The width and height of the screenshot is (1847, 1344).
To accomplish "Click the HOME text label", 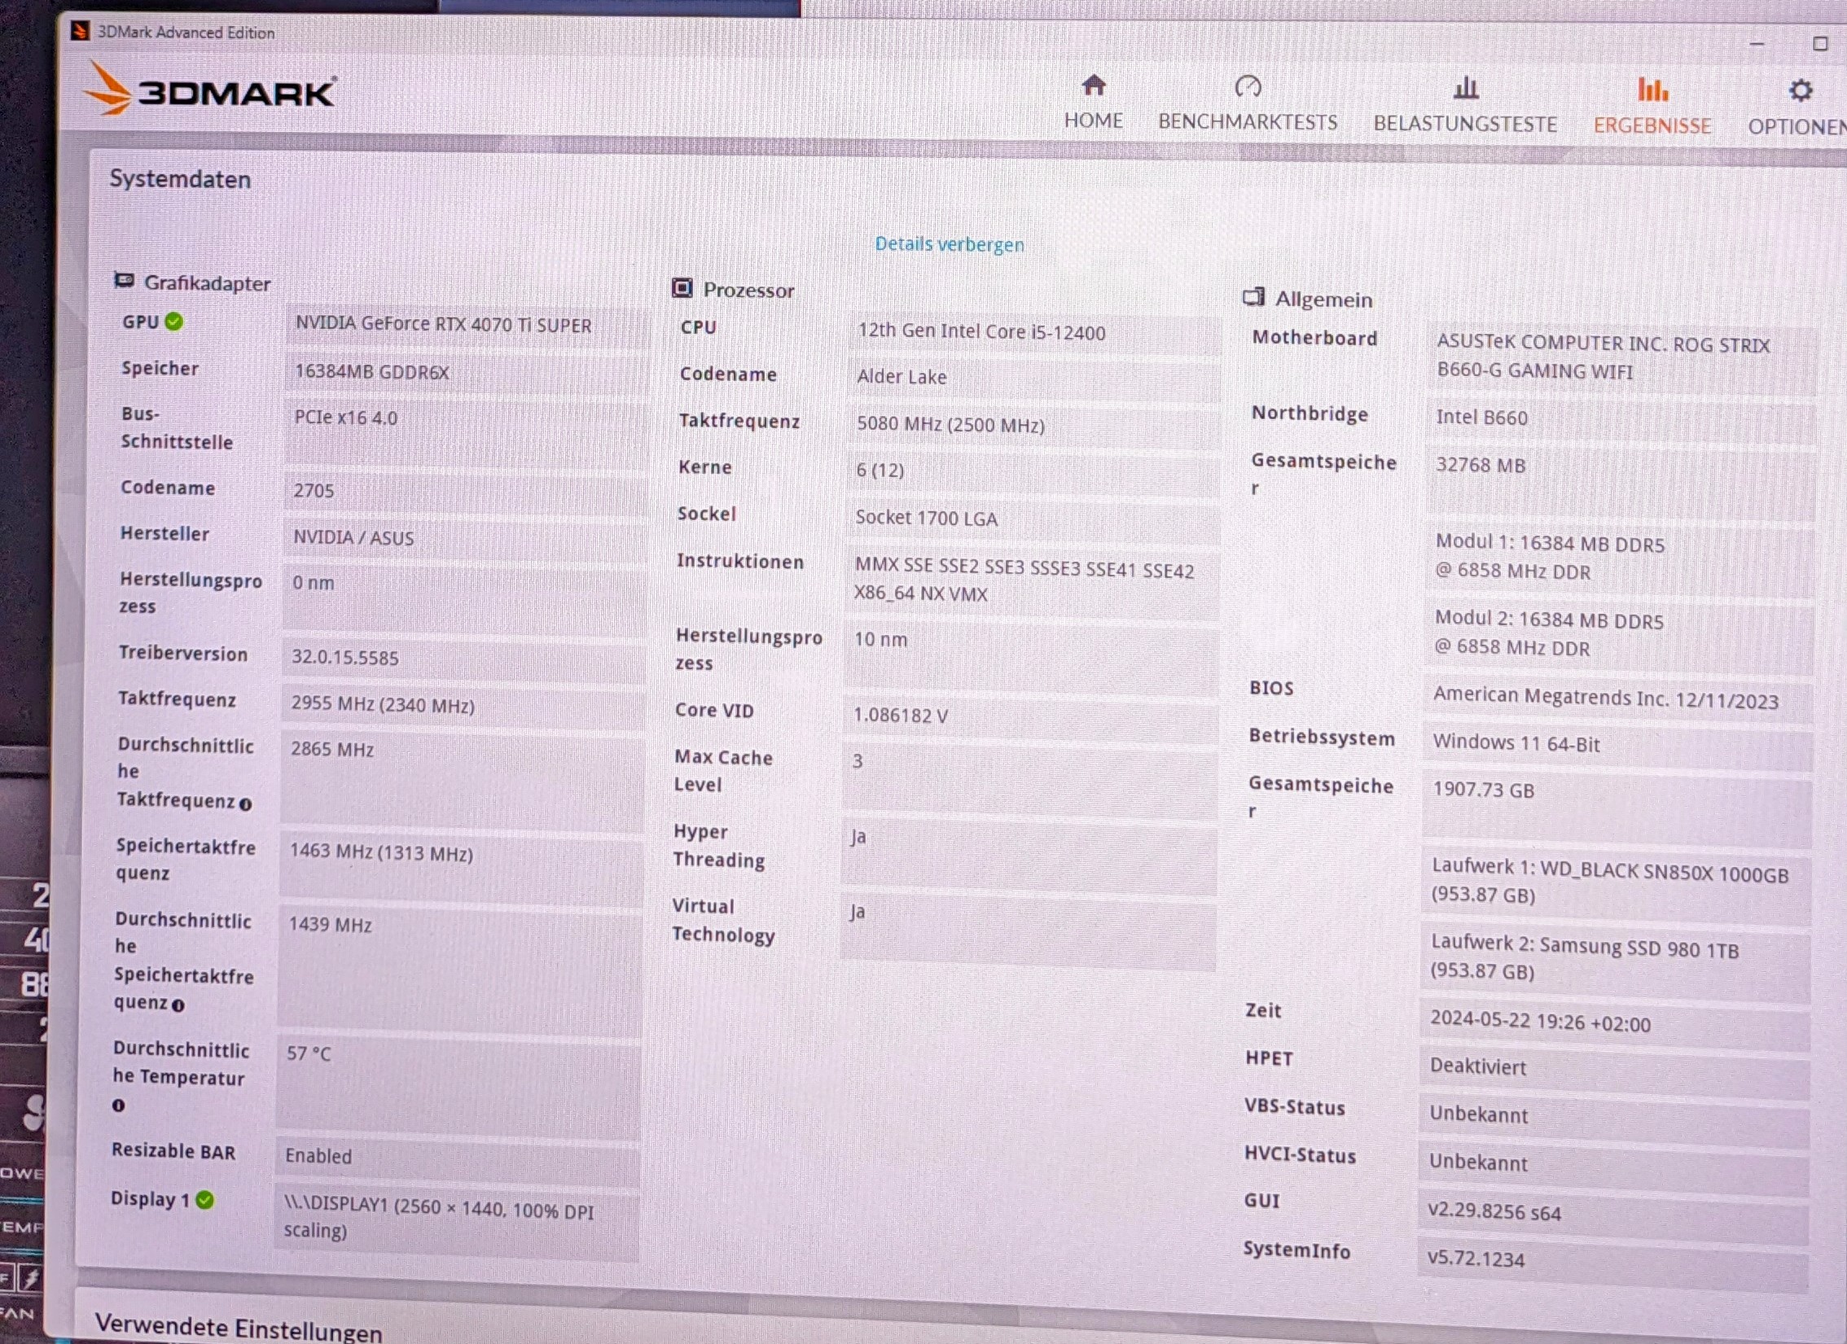I will [x=1093, y=120].
